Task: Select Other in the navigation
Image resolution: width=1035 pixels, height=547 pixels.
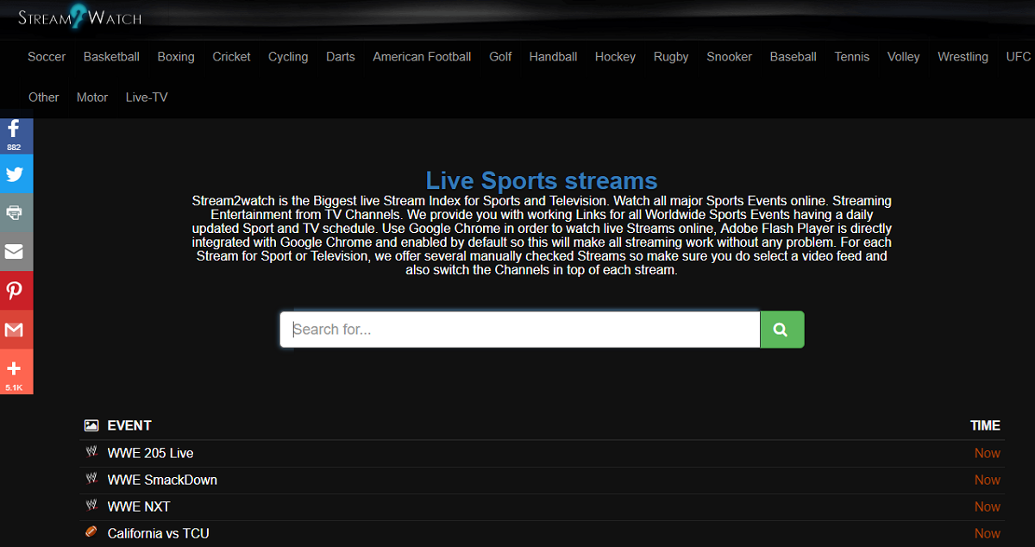Action: click(x=44, y=97)
